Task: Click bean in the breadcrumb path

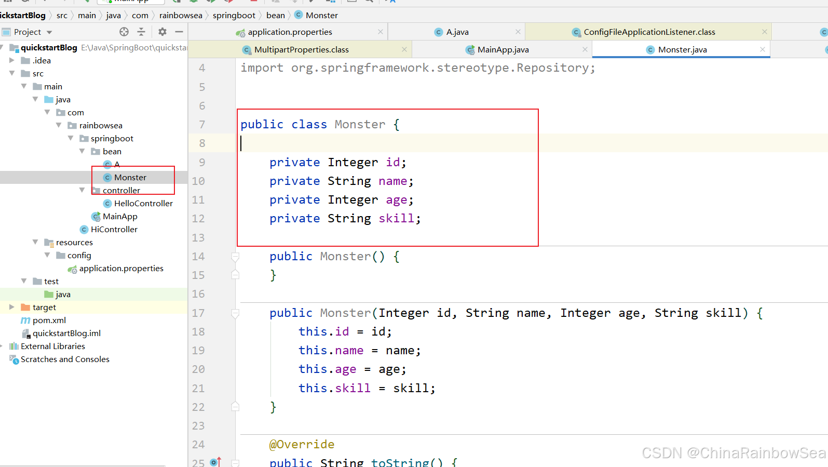Action: (276, 15)
